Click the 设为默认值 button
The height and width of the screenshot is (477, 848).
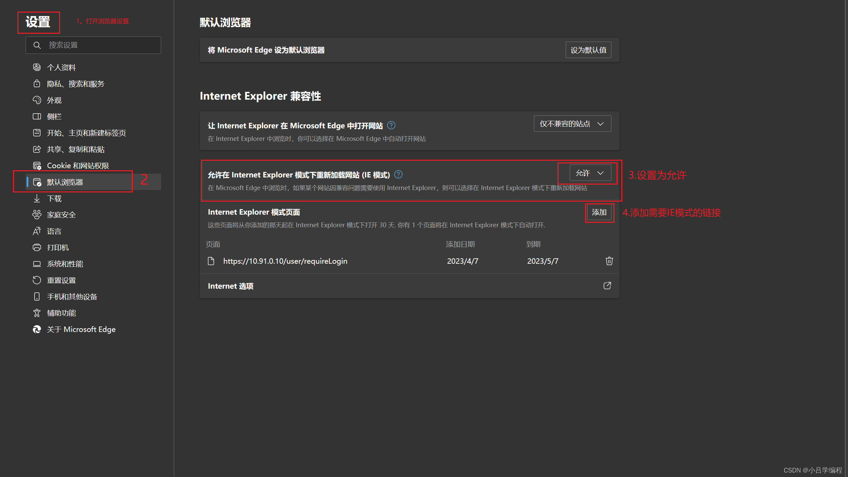[588, 50]
